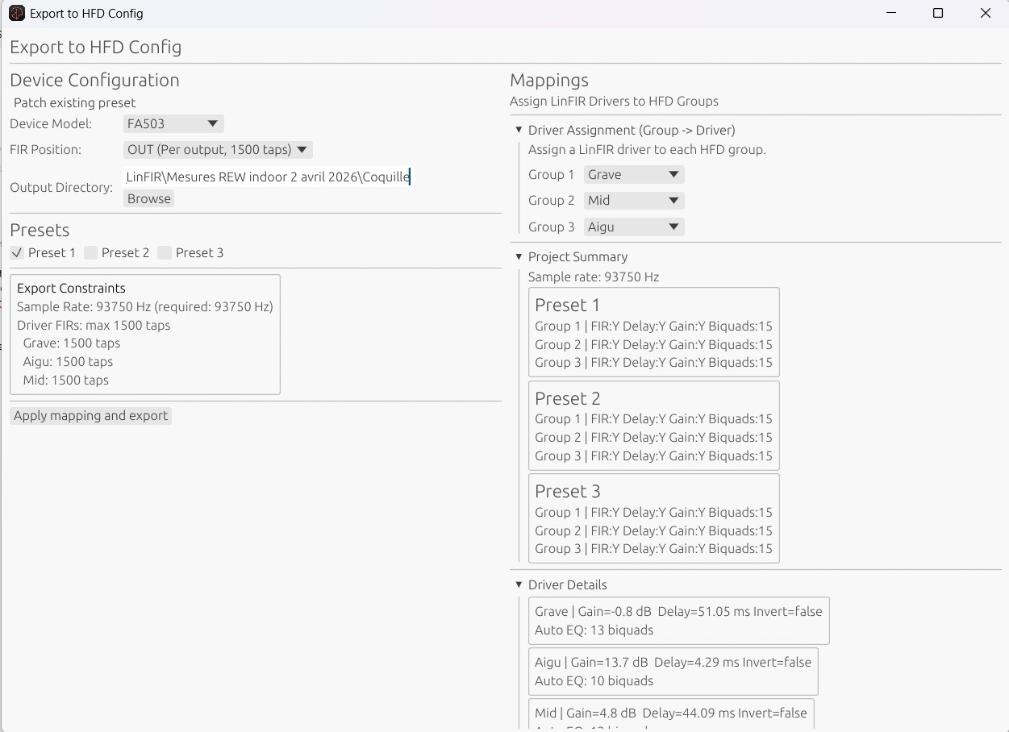Image resolution: width=1009 pixels, height=732 pixels.
Task: Open the Group 3 driver dropdown
Action: point(633,227)
